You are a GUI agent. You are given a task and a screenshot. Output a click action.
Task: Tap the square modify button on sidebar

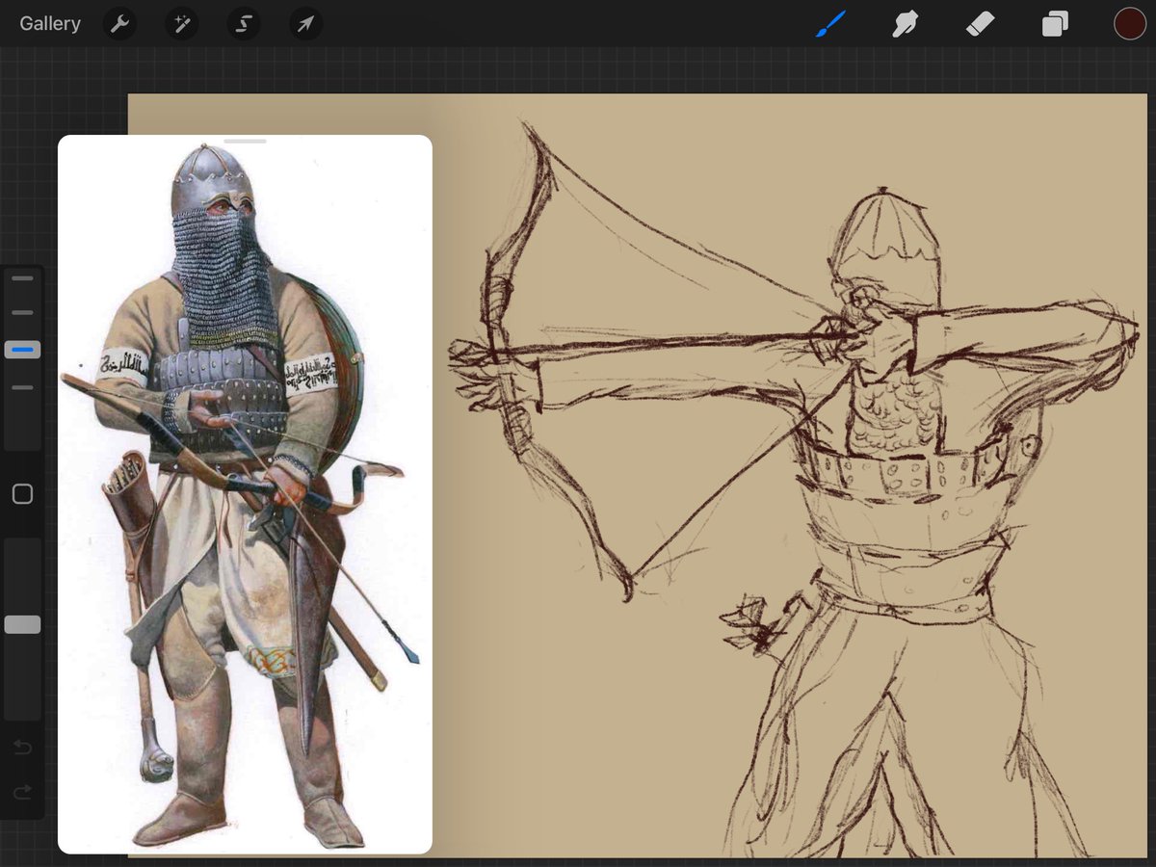(22, 494)
